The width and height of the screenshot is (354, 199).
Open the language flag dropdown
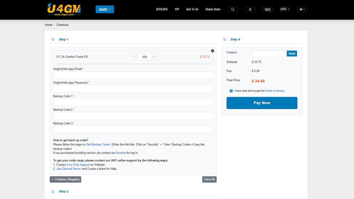(x=302, y=9)
